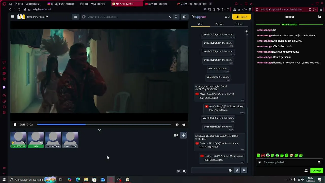The image size is (325, 183).
Task: Pause the video playback
Action: click(x=15, y=125)
